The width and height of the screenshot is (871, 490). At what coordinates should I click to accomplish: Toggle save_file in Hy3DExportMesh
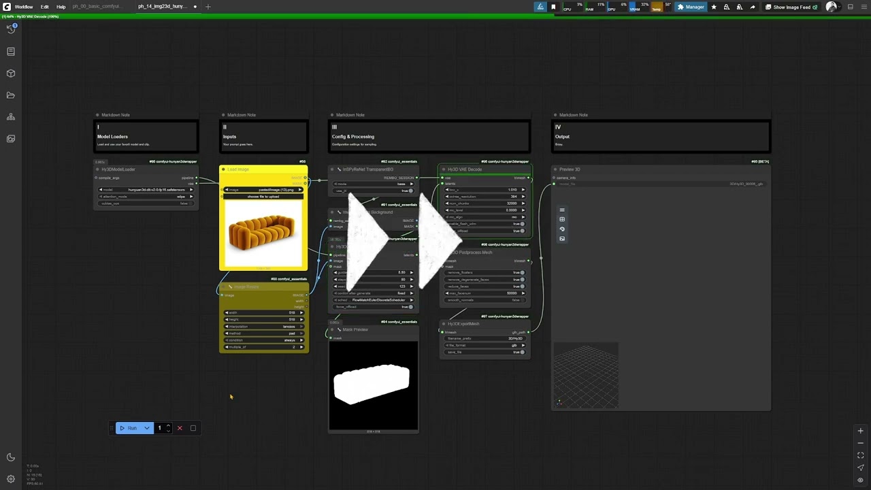(x=485, y=352)
